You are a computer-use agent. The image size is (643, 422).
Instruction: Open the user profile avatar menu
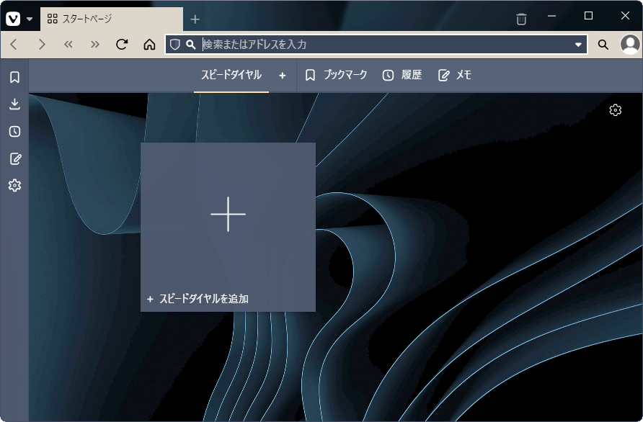click(x=630, y=44)
